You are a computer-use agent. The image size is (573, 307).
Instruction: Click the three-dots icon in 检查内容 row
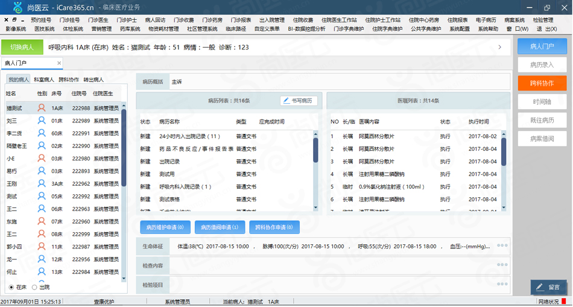(502, 265)
